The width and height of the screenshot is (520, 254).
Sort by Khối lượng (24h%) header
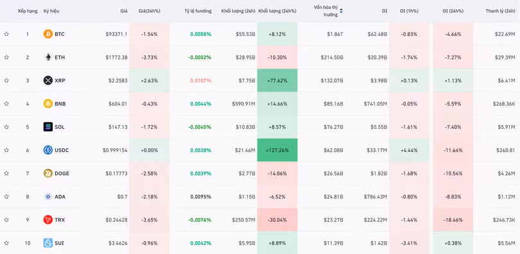pyautogui.click(x=277, y=11)
